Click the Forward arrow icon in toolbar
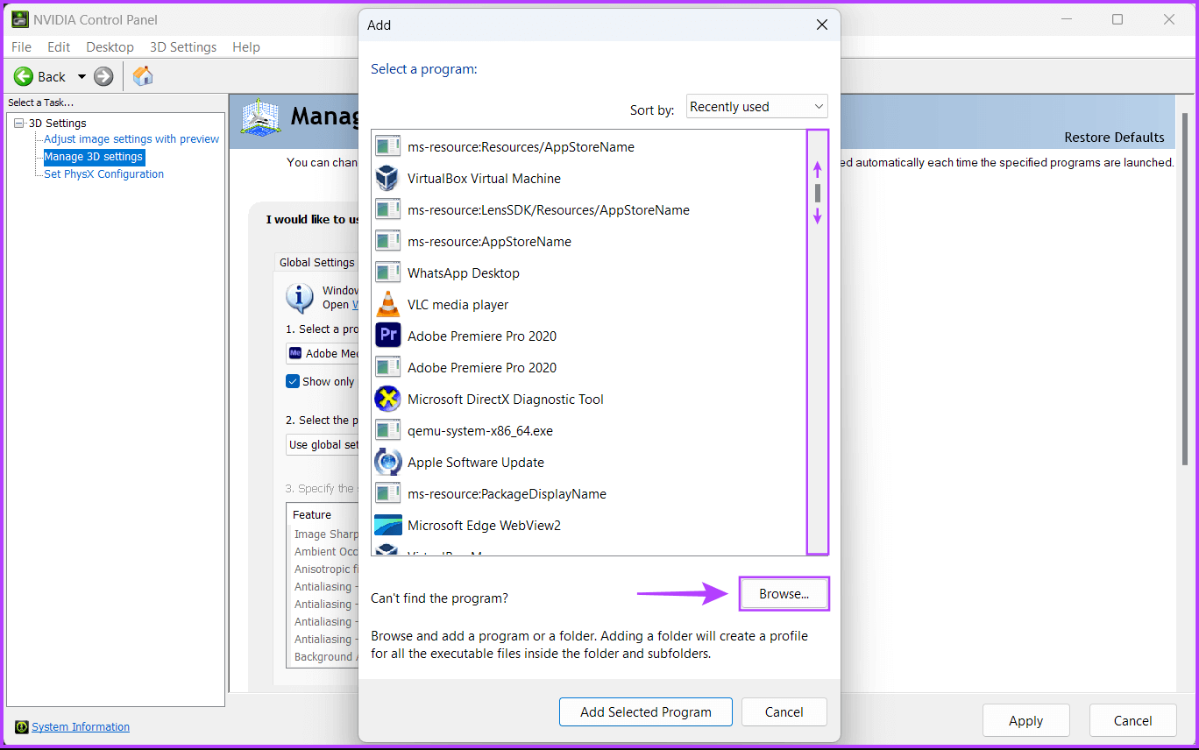This screenshot has width=1199, height=750. pyautogui.click(x=103, y=76)
